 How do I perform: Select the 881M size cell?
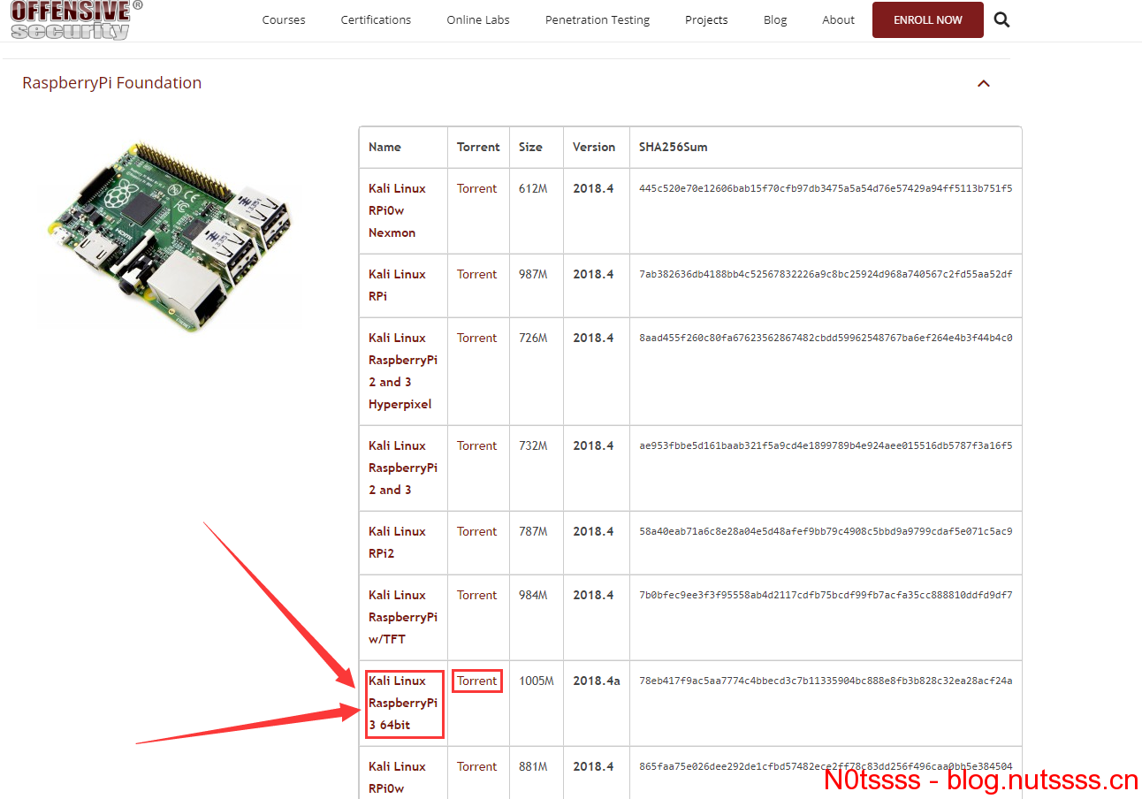tap(533, 766)
